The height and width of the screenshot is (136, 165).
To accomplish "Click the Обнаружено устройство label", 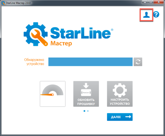I will coord(34,62).
